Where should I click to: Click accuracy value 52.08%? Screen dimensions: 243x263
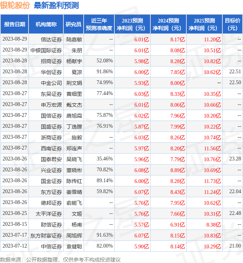point(105,61)
